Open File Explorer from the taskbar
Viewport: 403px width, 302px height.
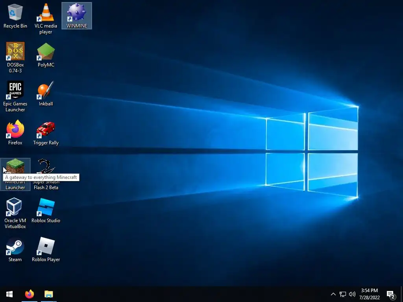pos(48,294)
